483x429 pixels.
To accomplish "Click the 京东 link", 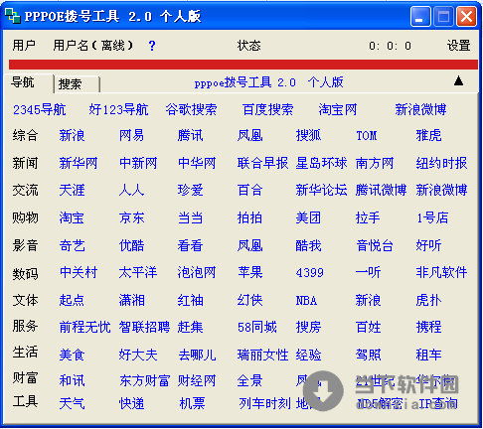I will [x=131, y=218].
